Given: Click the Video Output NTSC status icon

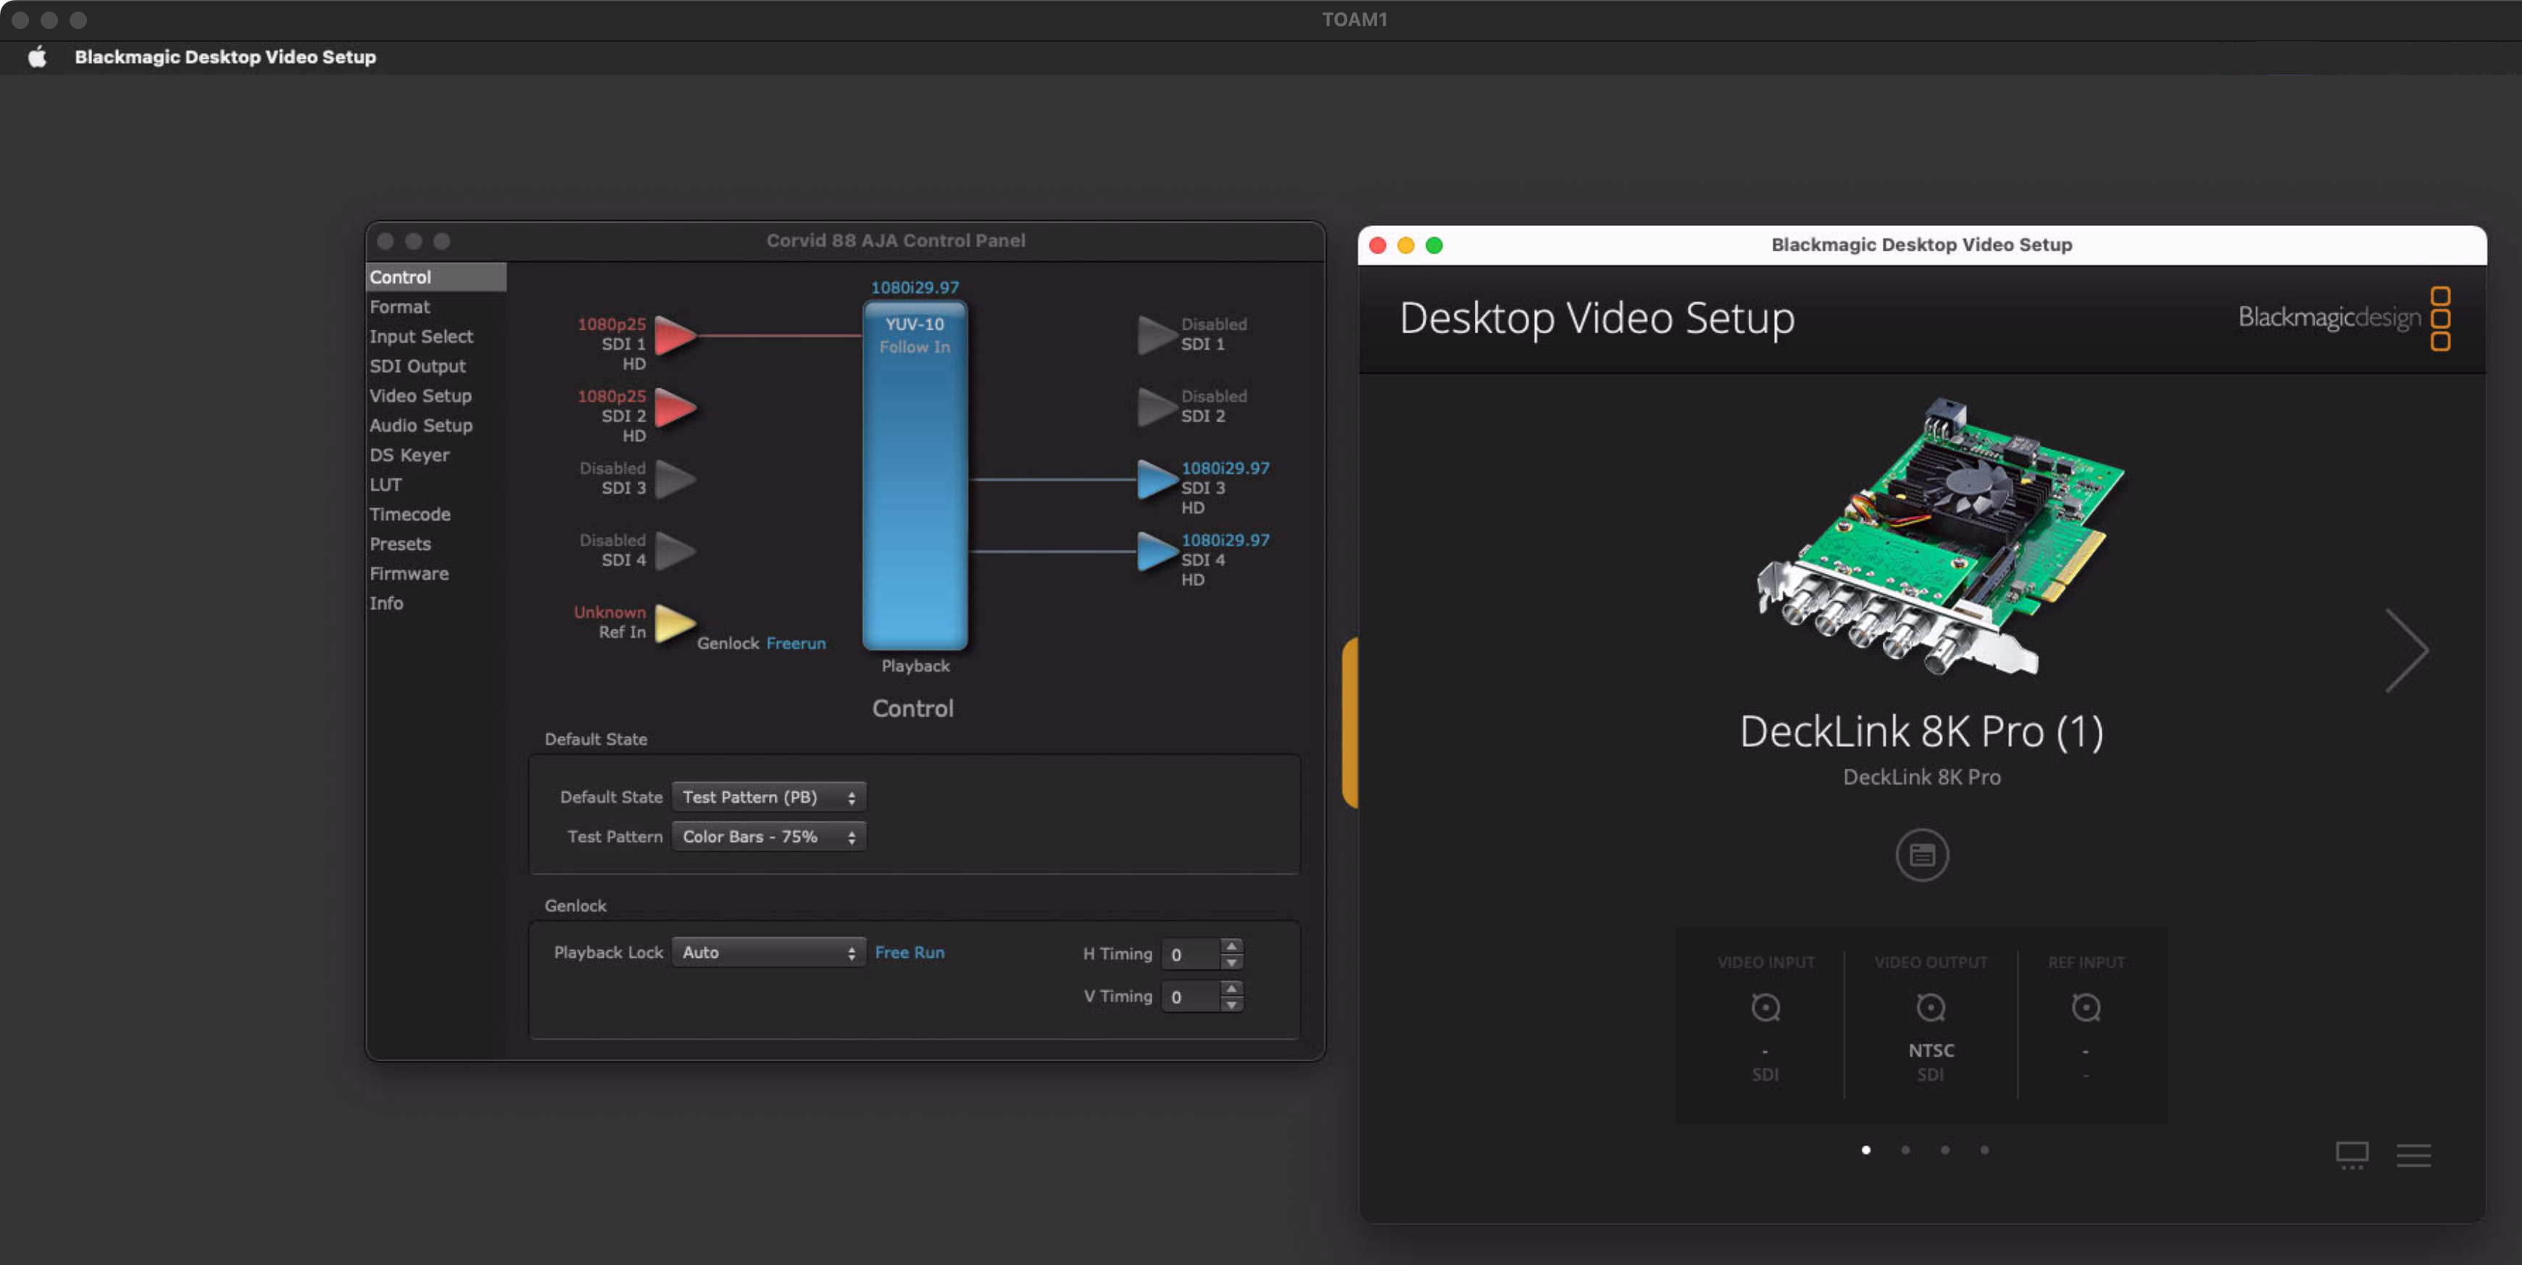Looking at the screenshot, I should [x=1930, y=1008].
